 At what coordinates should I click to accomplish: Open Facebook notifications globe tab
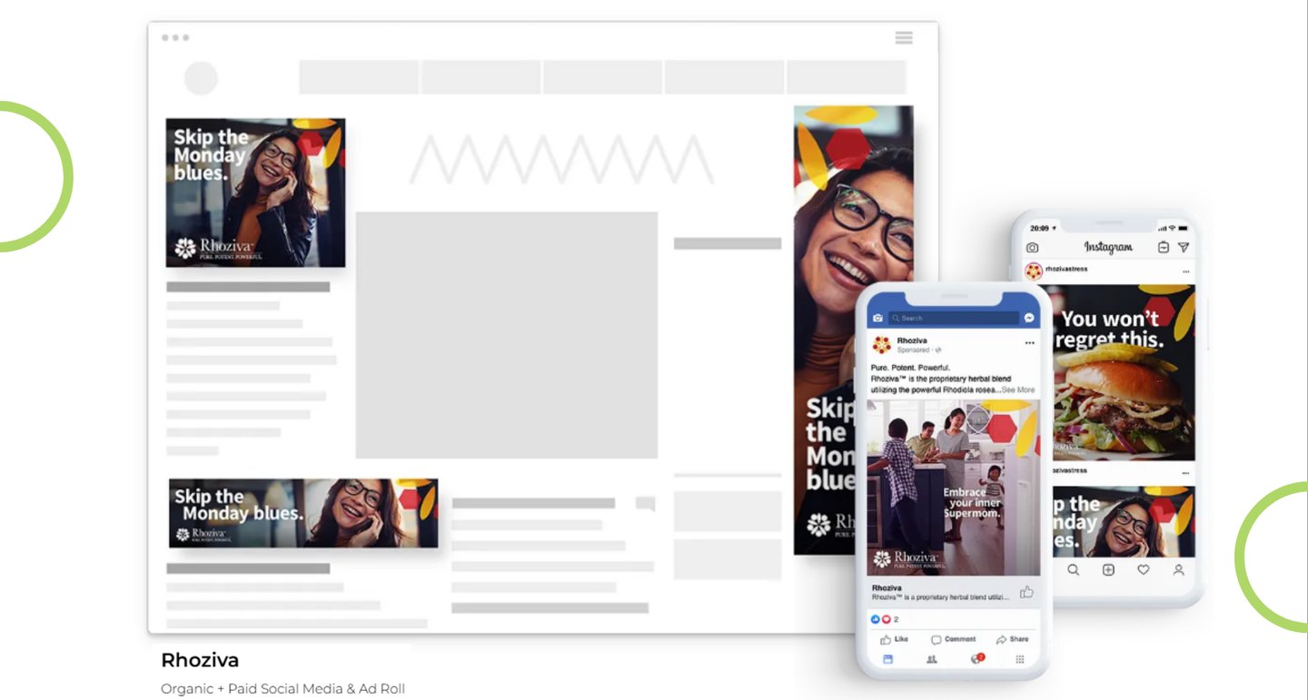[977, 658]
